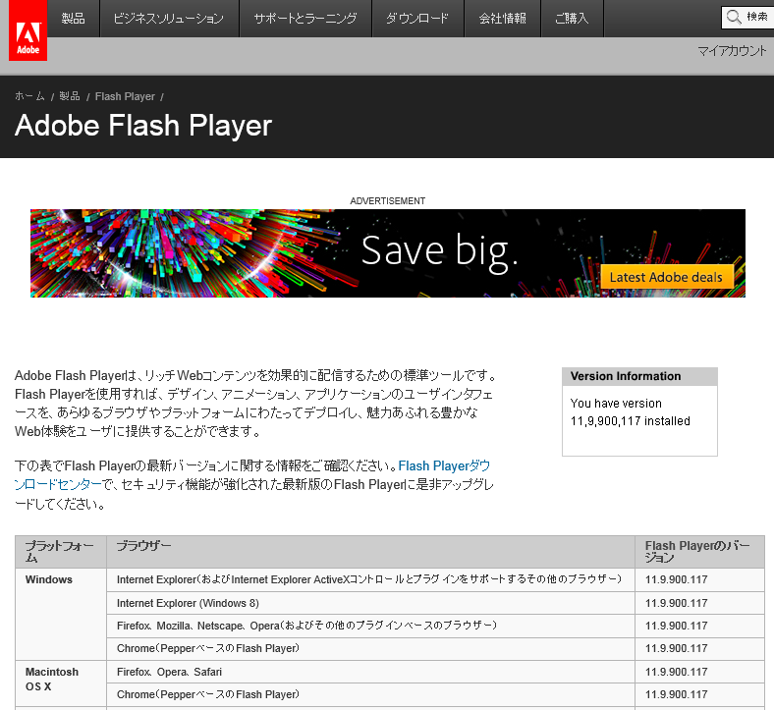
Task: Click into the 検索 search field
Action: coord(757,17)
